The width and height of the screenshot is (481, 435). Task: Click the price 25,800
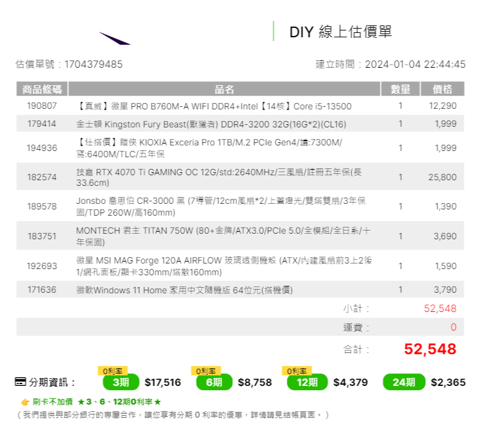pyautogui.click(x=443, y=177)
